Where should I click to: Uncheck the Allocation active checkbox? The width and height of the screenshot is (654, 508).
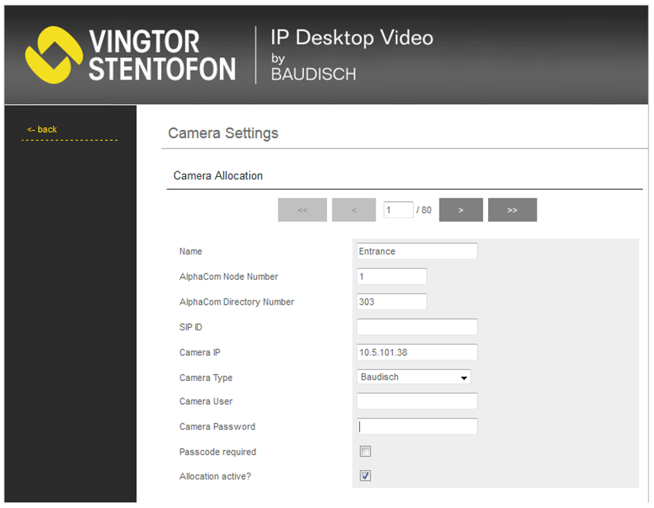(x=365, y=475)
